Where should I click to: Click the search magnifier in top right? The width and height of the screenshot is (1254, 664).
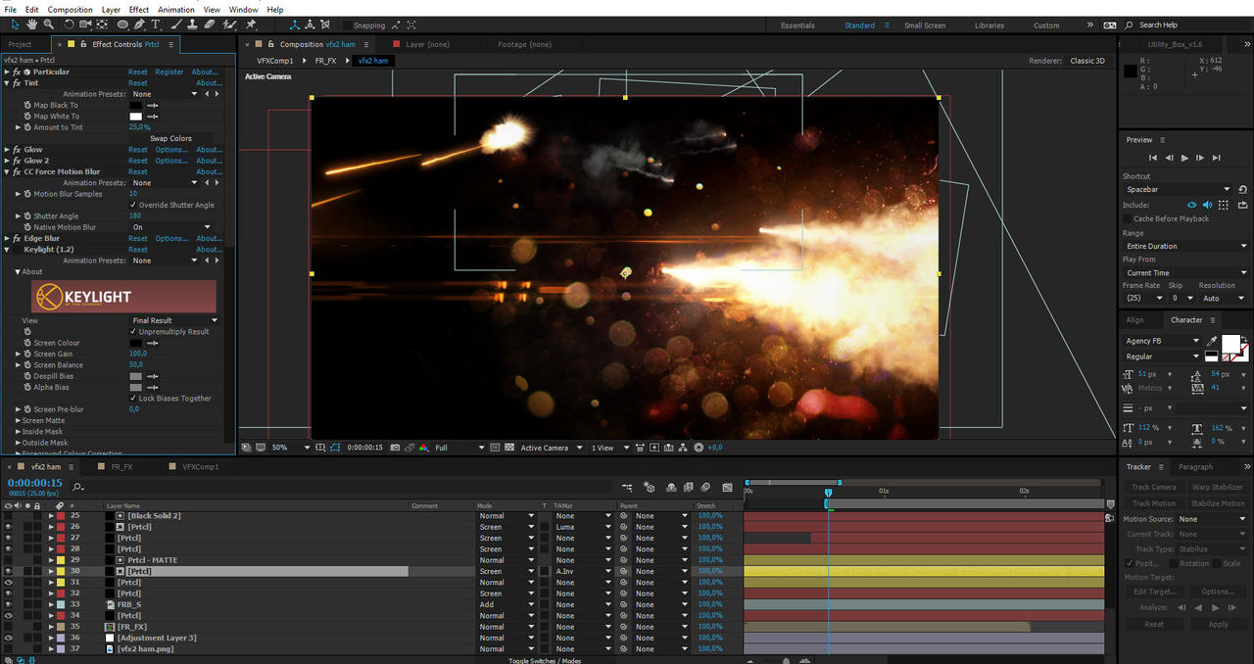pyautogui.click(x=1130, y=24)
